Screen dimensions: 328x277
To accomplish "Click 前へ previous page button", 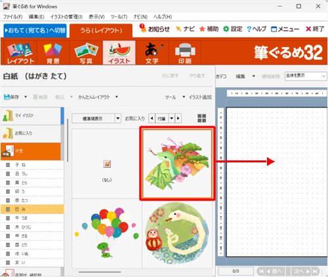I will coord(275,271).
